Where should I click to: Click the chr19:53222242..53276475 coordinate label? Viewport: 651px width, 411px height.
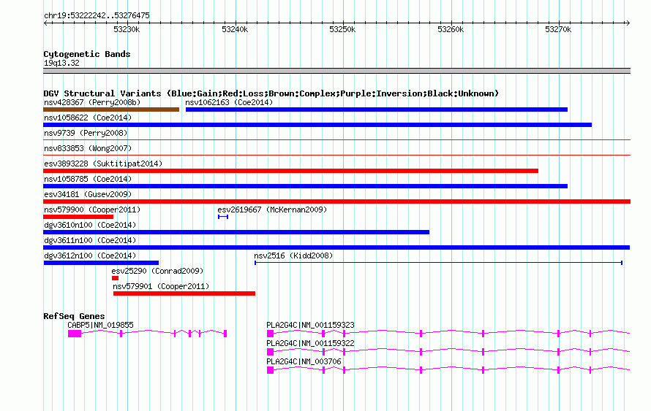[97, 16]
